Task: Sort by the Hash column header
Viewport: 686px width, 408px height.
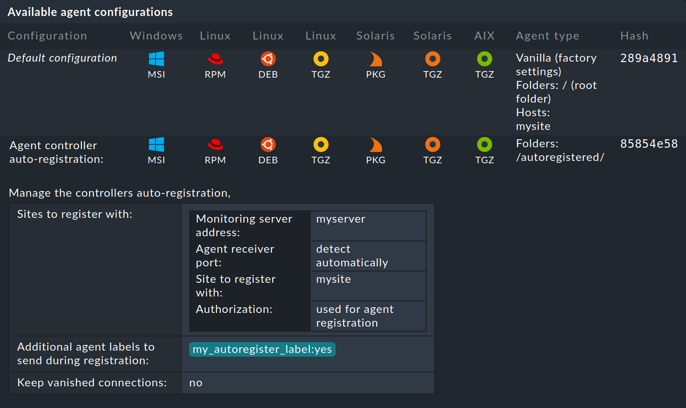Action: pyautogui.click(x=634, y=36)
